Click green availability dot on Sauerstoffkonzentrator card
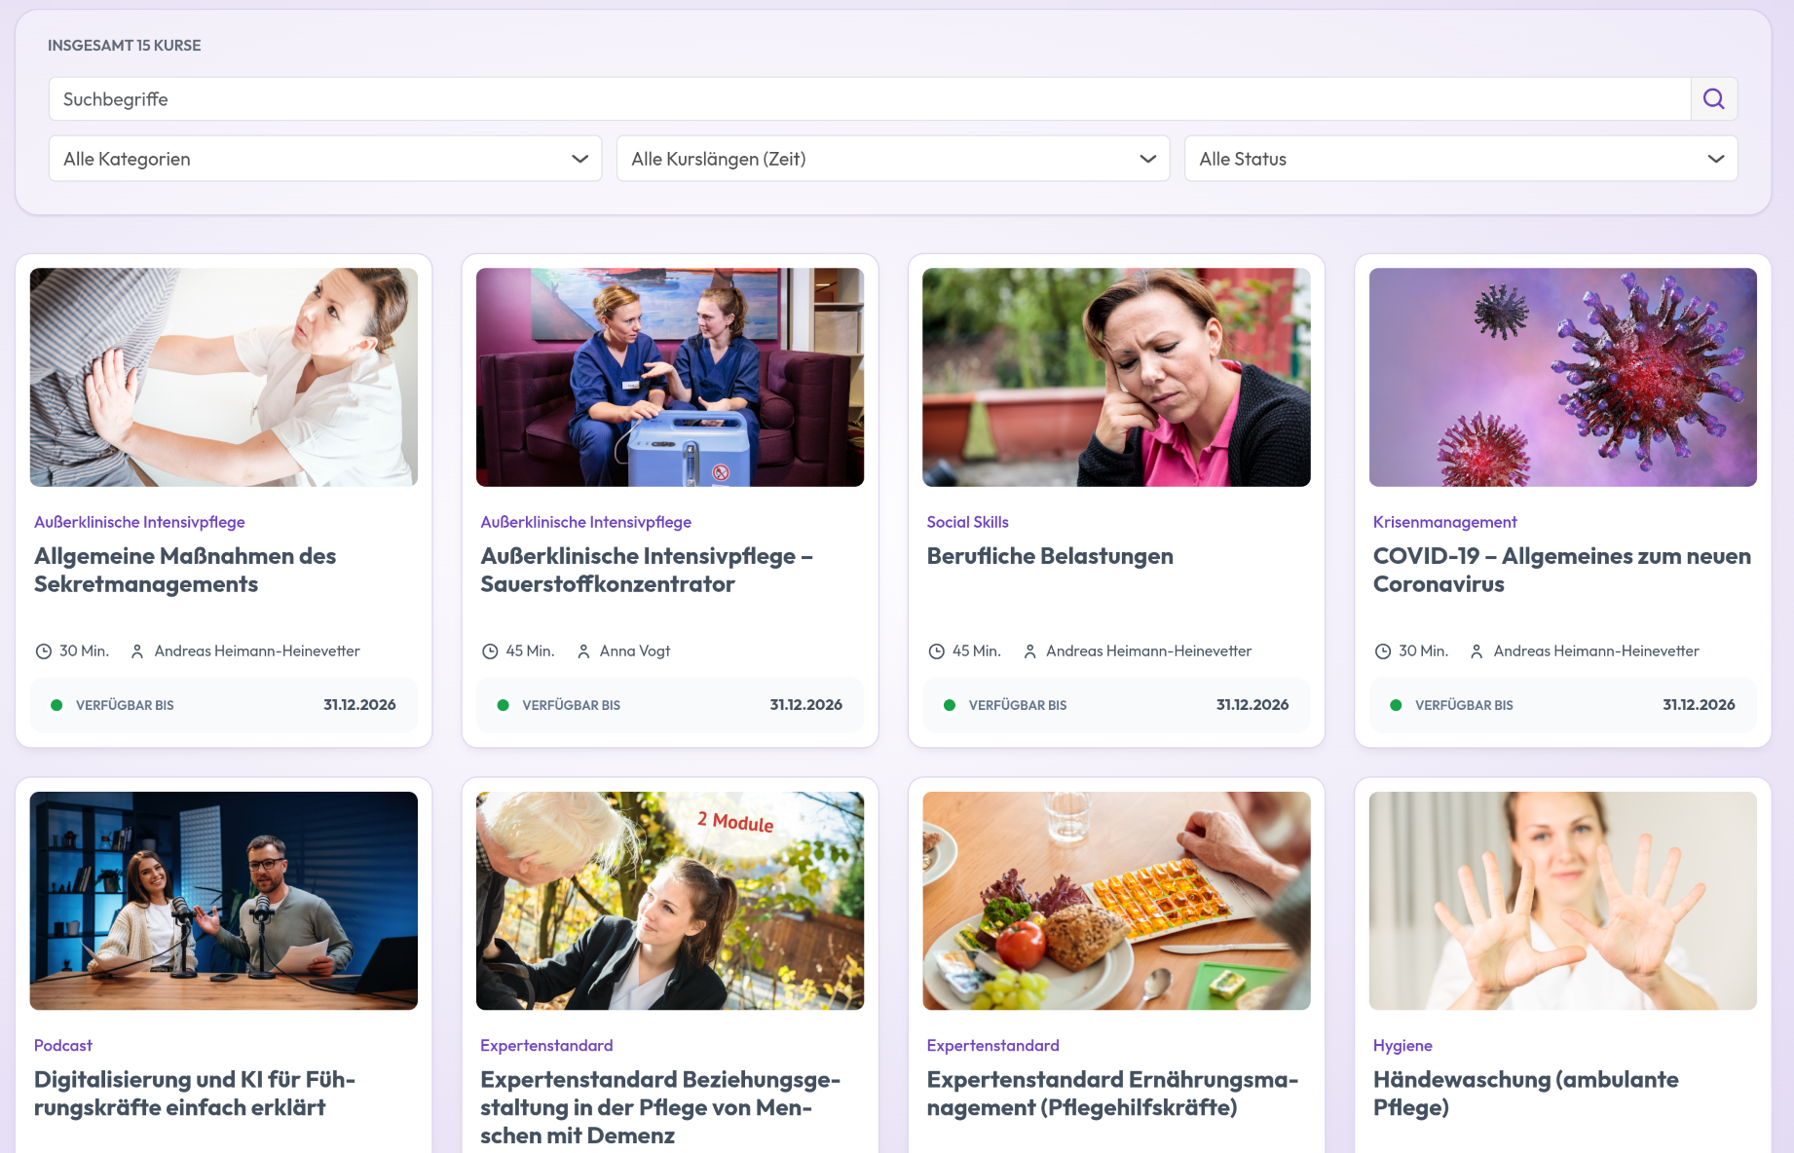This screenshot has width=1794, height=1153. click(503, 705)
